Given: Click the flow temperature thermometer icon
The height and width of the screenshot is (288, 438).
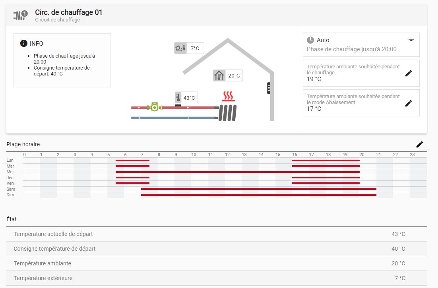Looking at the screenshot, I should click(178, 97).
